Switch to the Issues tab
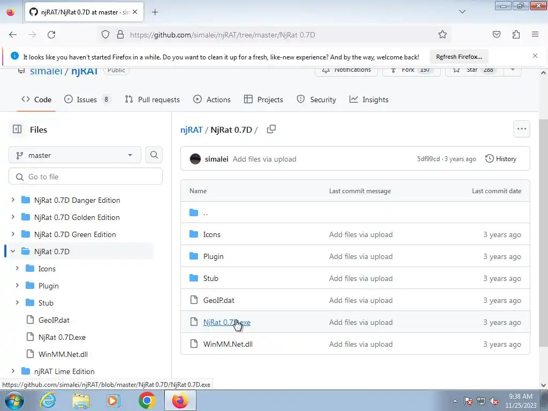Image resolution: width=548 pixels, height=411 pixels. point(87,100)
